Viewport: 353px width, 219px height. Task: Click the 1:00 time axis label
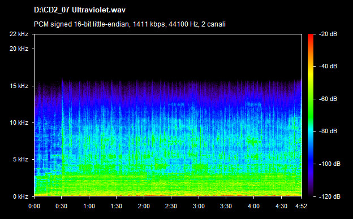(x=89, y=206)
